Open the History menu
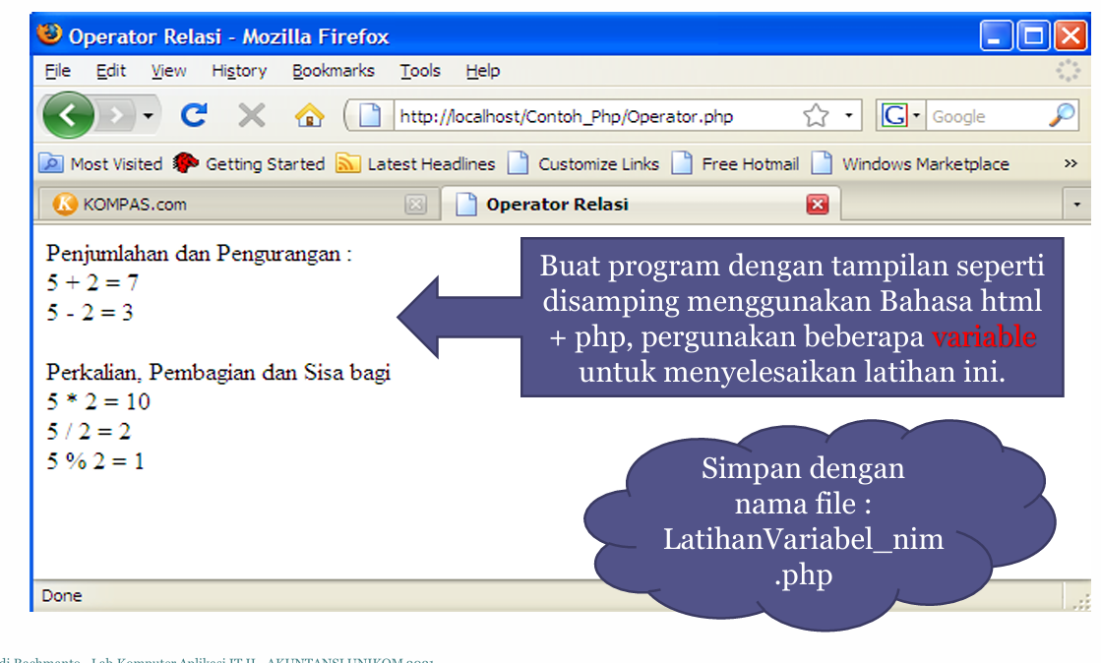 pyautogui.click(x=239, y=71)
